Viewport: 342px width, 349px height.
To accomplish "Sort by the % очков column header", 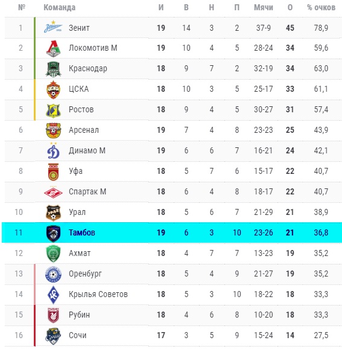I will (x=321, y=8).
